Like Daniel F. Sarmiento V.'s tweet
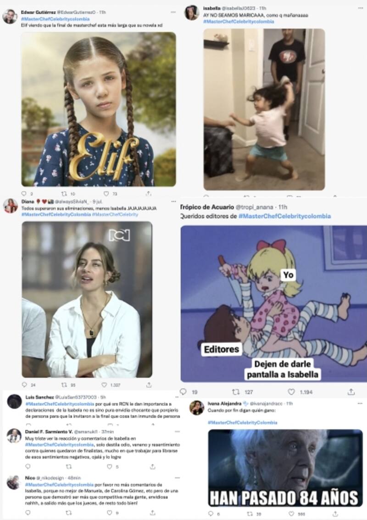The height and width of the screenshot is (520, 367). pos(110,467)
